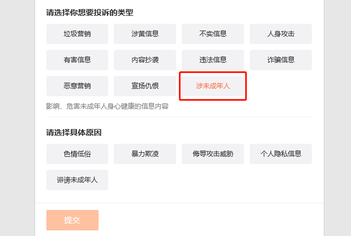Screen dimensions: 351x236
Task: Pick the 不实信息 complaint option
Action: 213,34
